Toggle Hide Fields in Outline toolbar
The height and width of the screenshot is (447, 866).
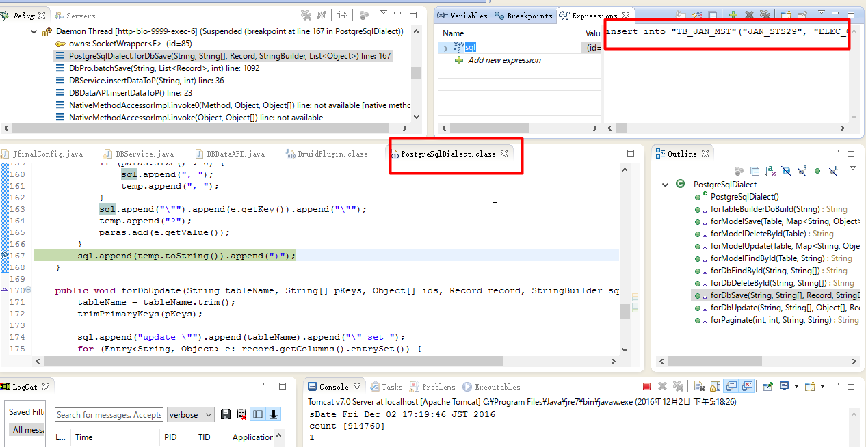point(786,171)
